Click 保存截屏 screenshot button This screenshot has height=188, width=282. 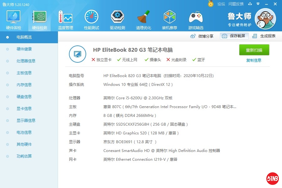click(234, 36)
